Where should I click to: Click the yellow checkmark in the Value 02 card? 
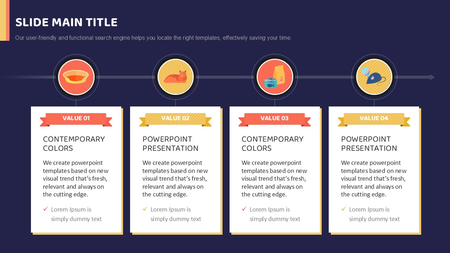coord(145,209)
